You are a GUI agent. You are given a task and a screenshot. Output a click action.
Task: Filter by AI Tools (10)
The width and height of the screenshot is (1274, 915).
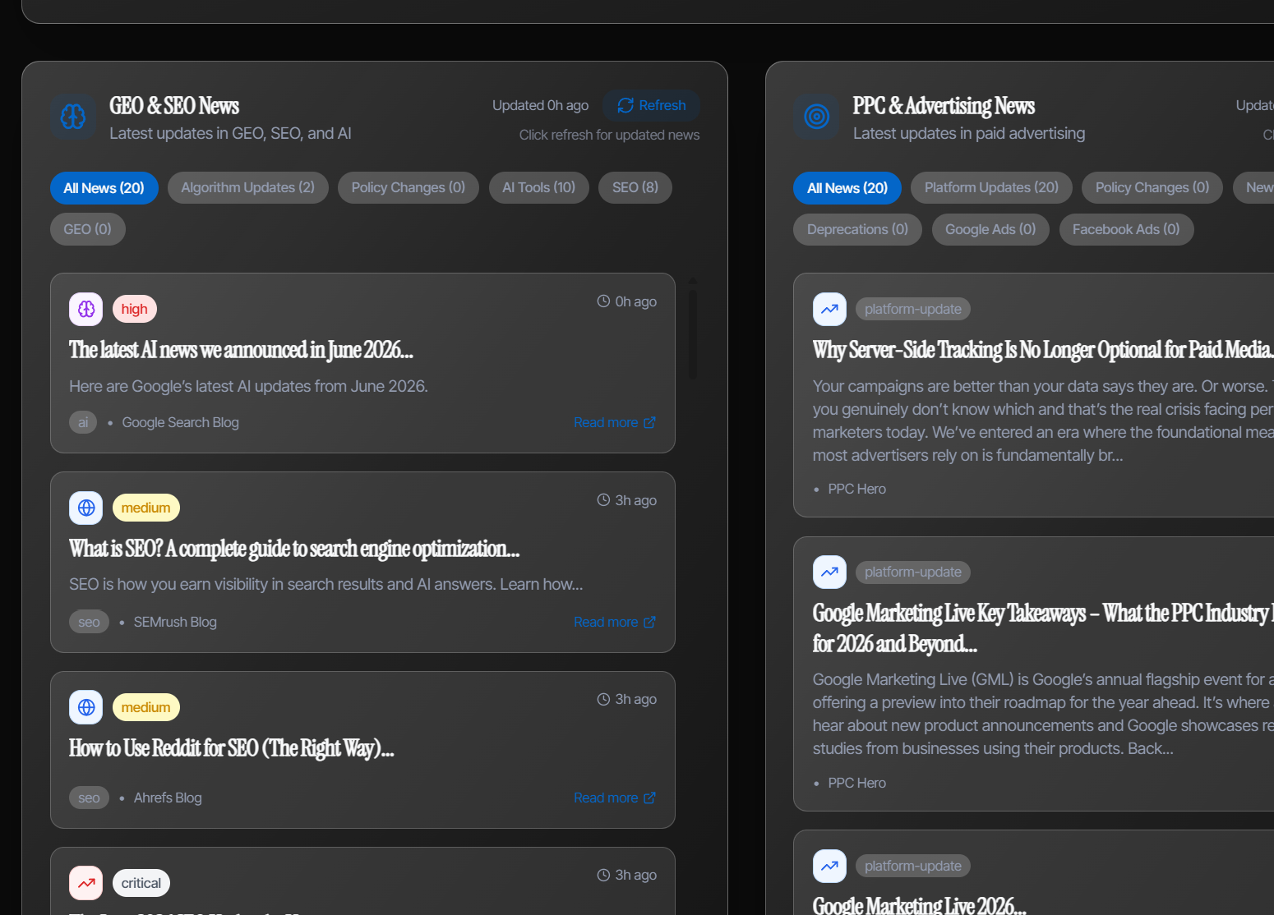(539, 187)
